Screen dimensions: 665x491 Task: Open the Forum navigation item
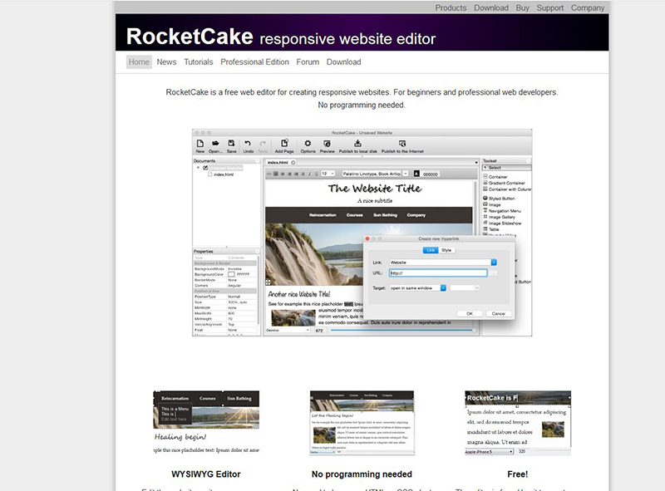pos(308,62)
